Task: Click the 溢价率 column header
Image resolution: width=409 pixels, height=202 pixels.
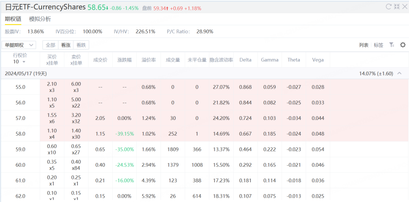Action: (x=149, y=60)
